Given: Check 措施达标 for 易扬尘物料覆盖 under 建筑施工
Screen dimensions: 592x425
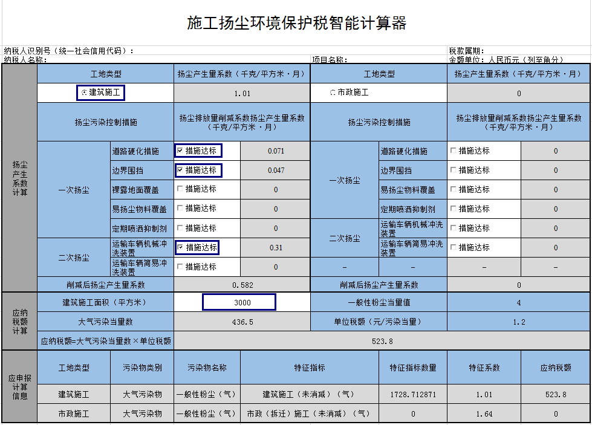Looking at the screenshot, I should click(x=180, y=208).
